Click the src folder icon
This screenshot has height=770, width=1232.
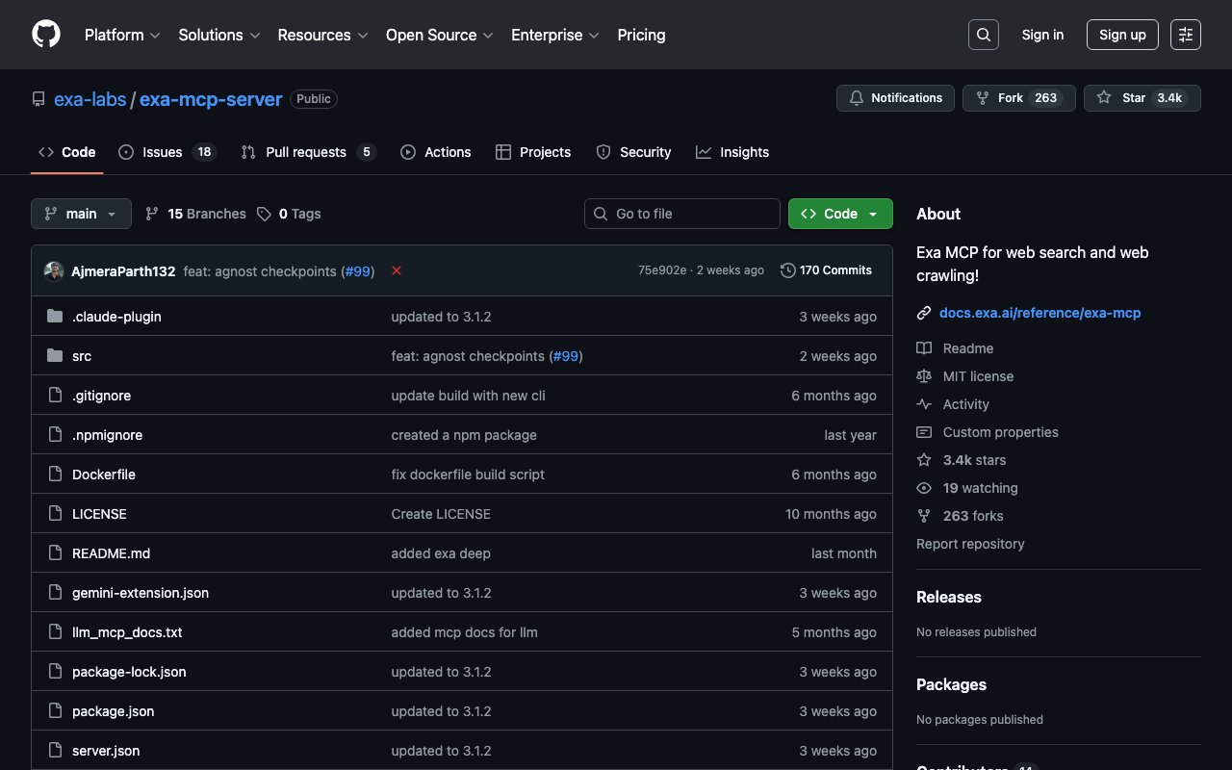tap(55, 356)
